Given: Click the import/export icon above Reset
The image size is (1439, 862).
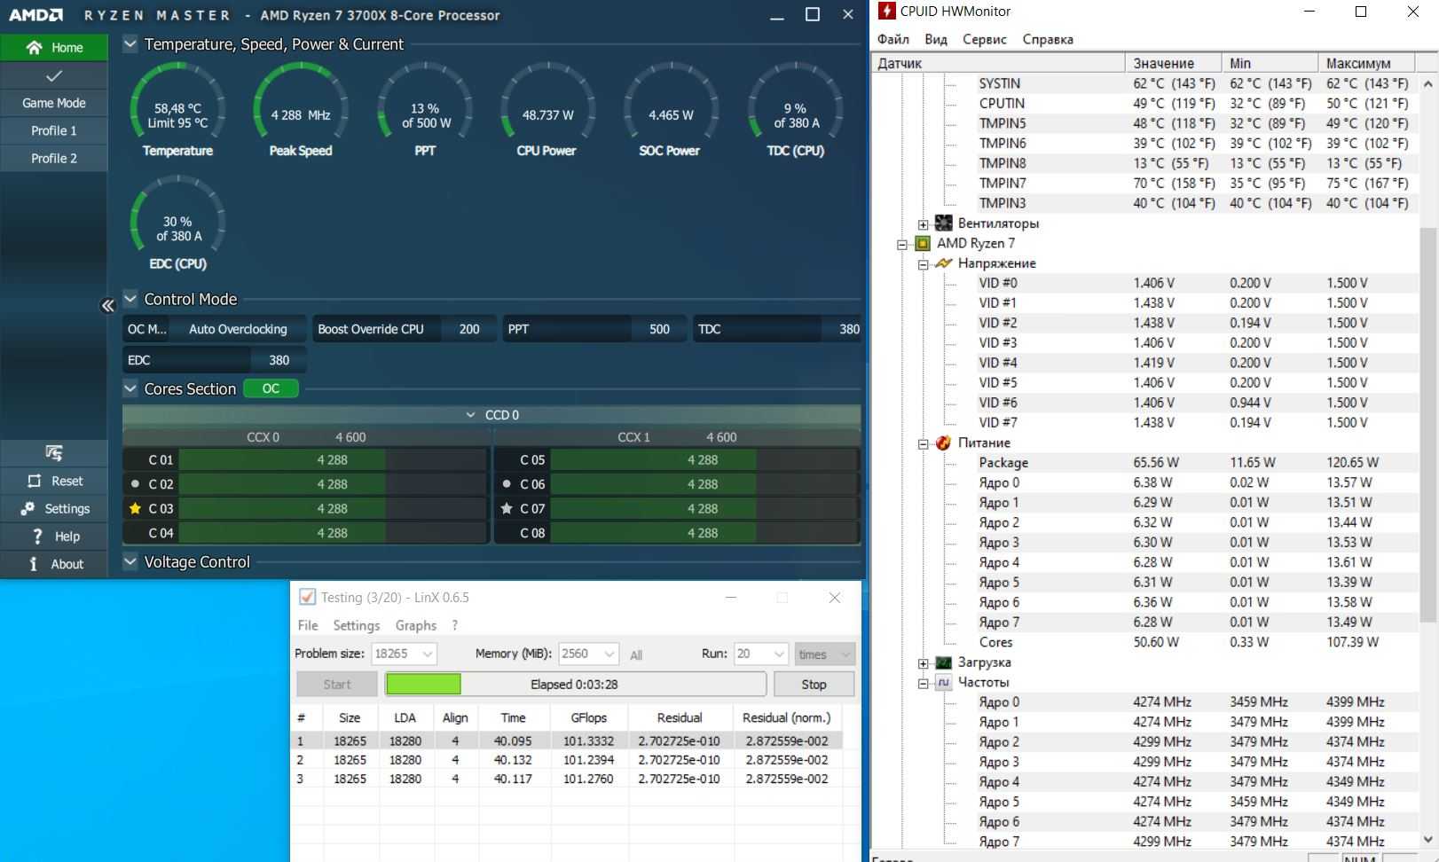Looking at the screenshot, I should (x=54, y=453).
